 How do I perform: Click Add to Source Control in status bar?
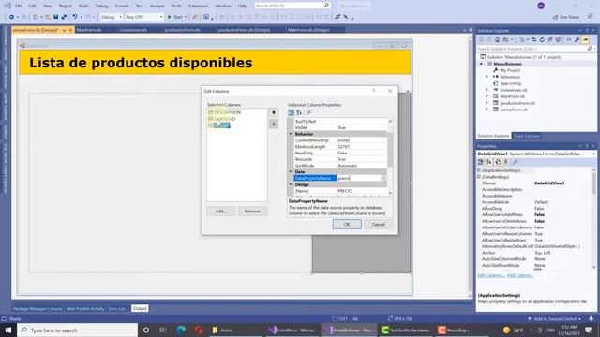555,318
